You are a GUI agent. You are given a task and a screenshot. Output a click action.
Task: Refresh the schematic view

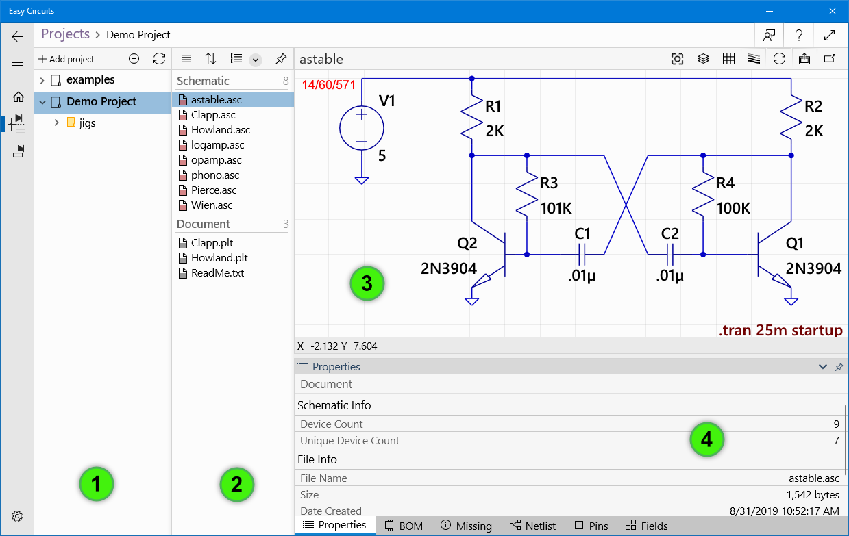779,59
